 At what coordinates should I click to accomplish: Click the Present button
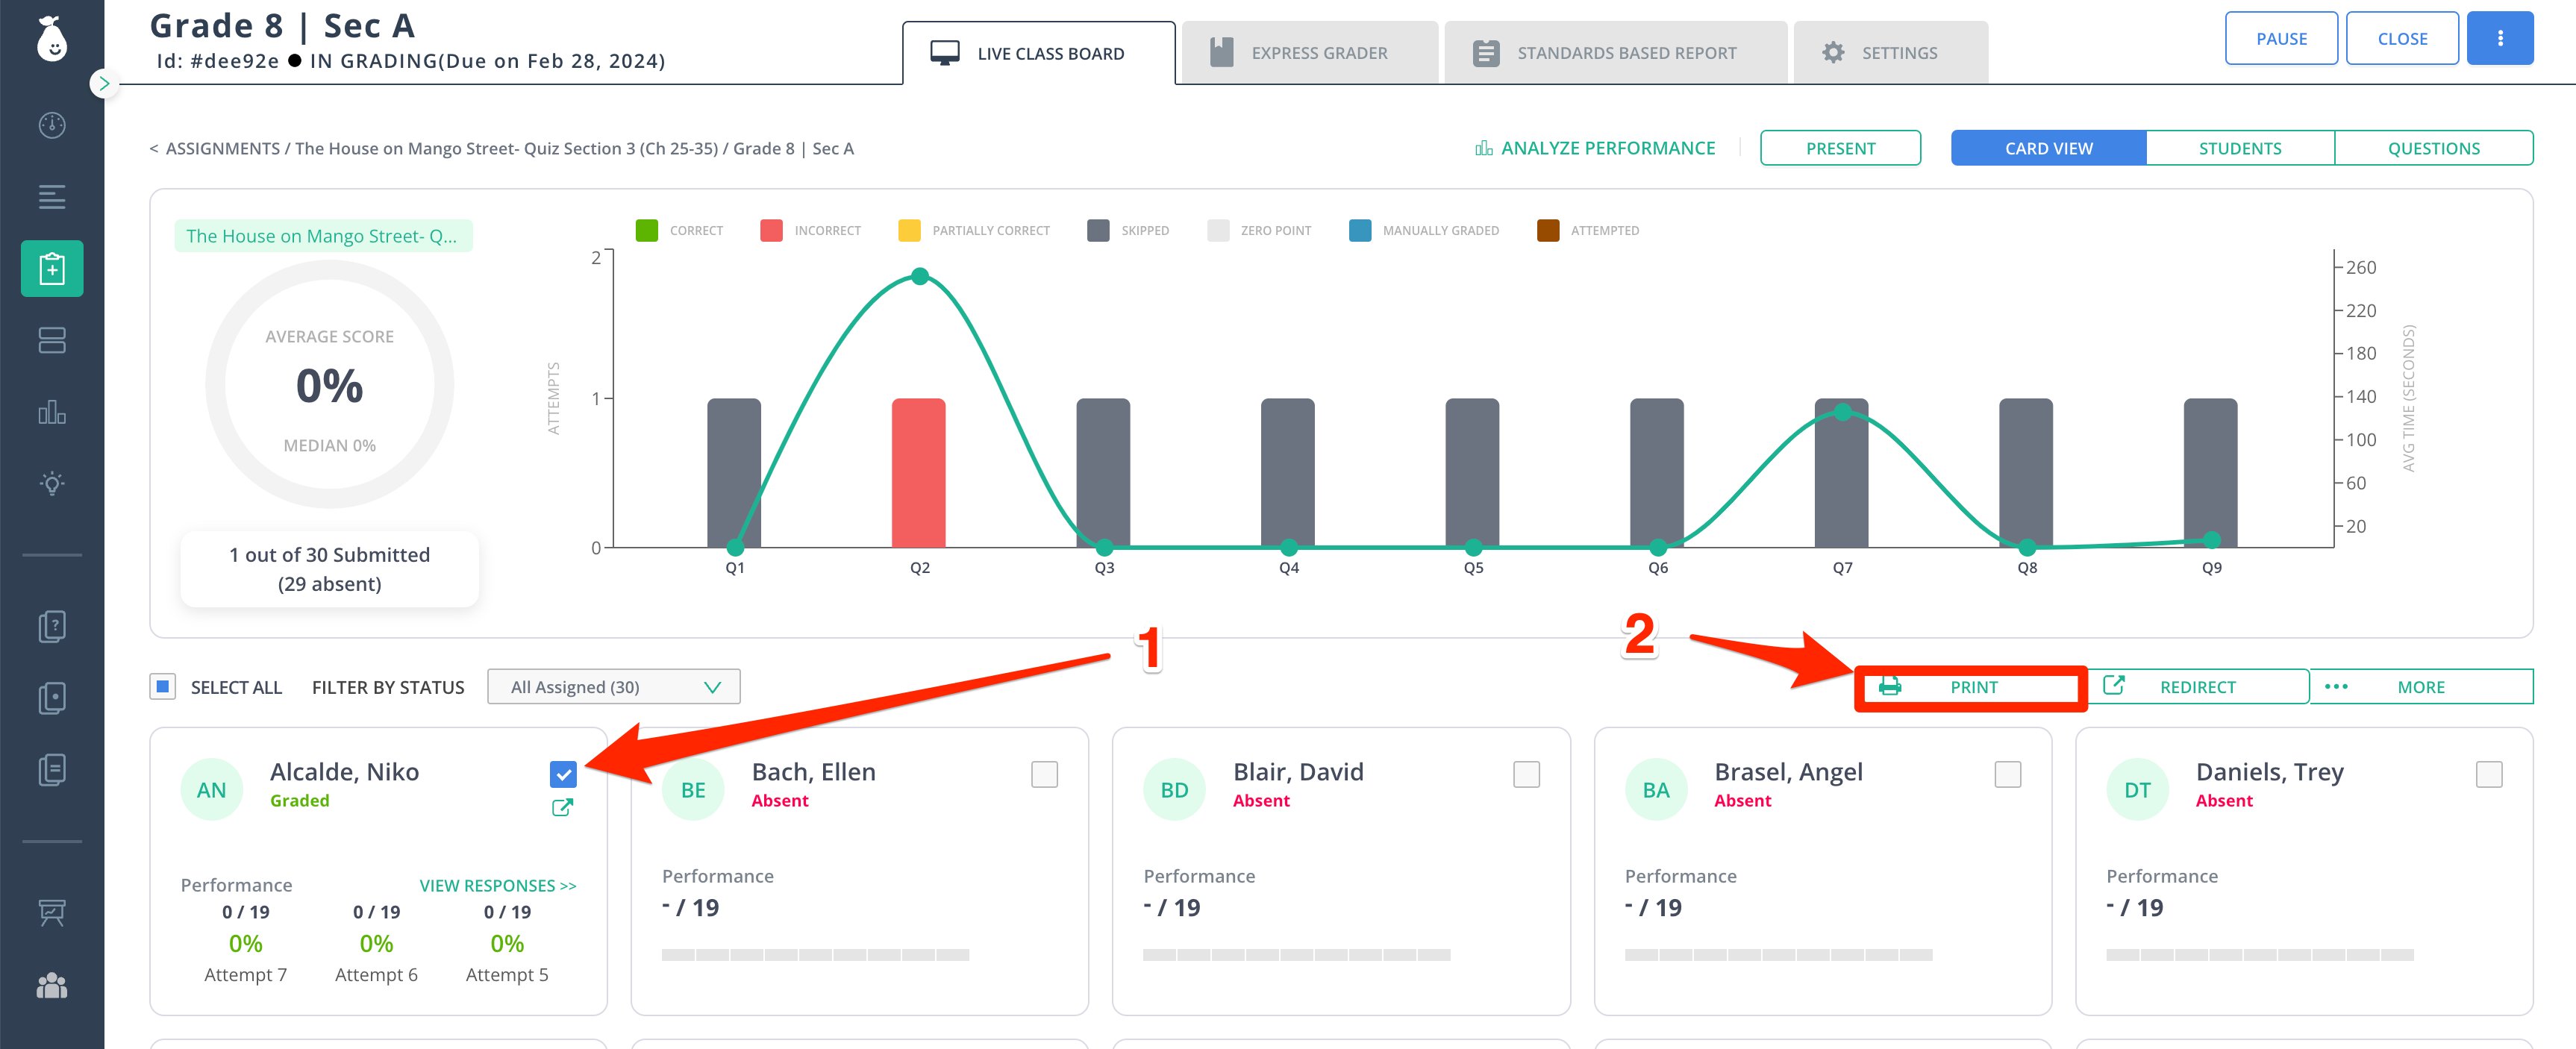[1840, 148]
